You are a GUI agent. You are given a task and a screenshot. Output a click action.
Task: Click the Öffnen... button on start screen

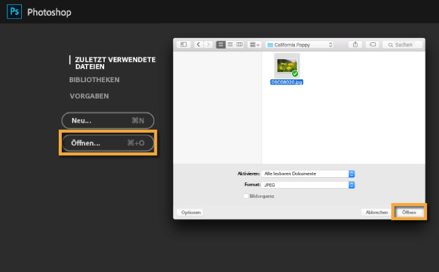coord(108,143)
